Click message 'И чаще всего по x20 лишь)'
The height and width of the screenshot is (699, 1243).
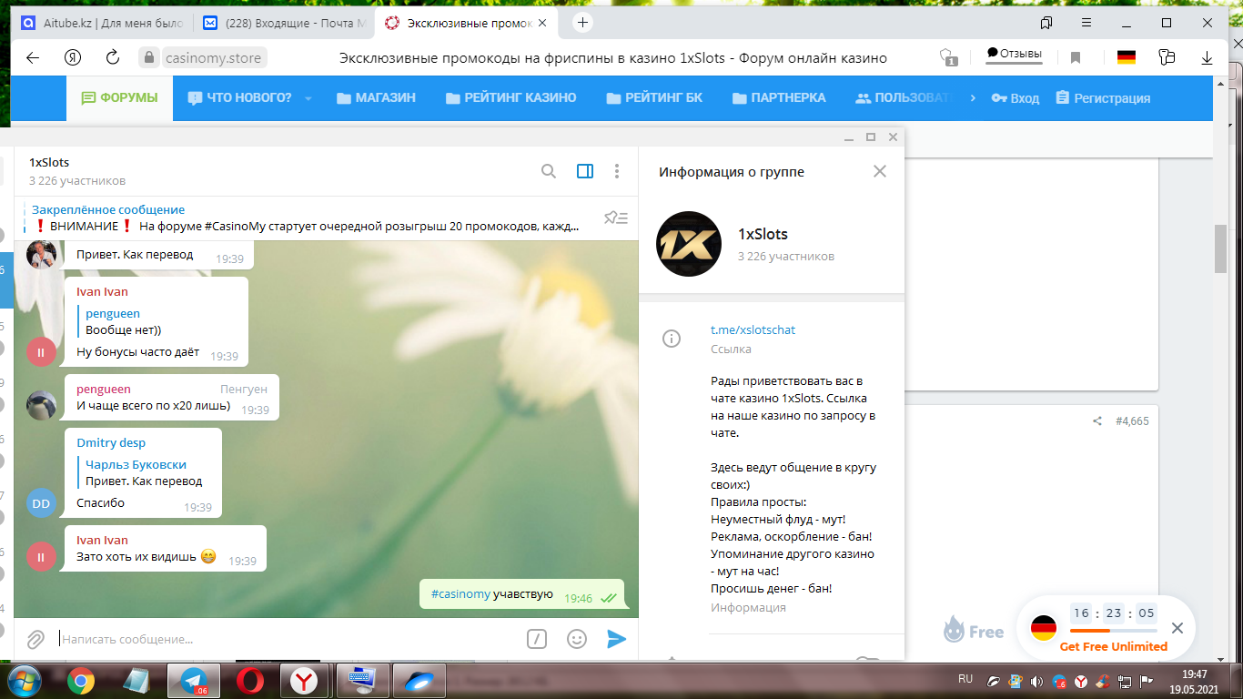[154, 405]
